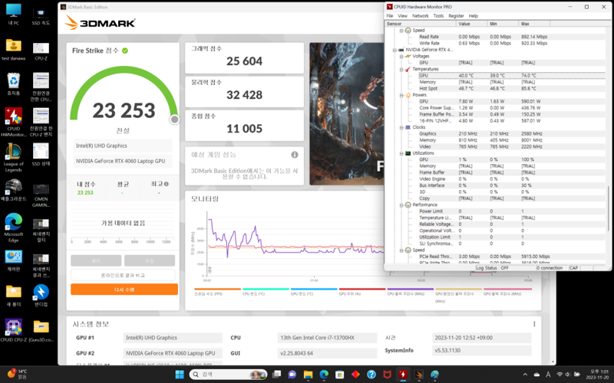Show hidden system tray icons chevron
The width and height of the screenshot is (614, 383).
525,375
